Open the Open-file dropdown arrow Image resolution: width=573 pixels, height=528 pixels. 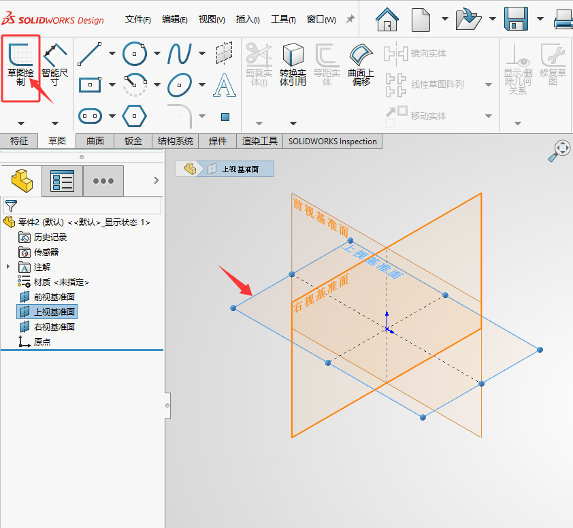tap(493, 18)
